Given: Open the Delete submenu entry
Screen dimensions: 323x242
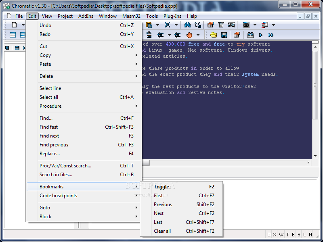Looking at the screenshot, I should point(84,76).
